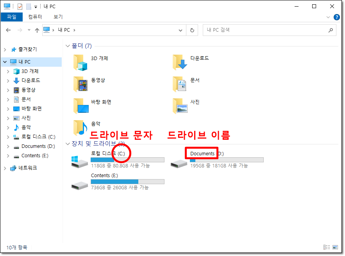Select Contents (E:) in the sidebar
345x256 pixels.
point(35,156)
